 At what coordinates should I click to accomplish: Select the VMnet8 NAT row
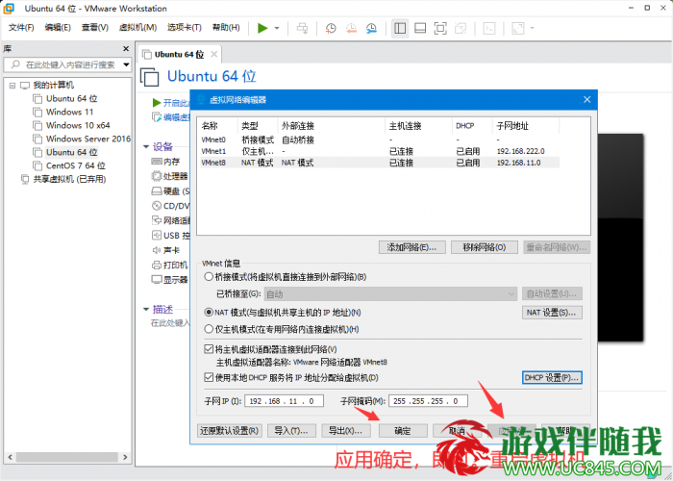(x=380, y=163)
